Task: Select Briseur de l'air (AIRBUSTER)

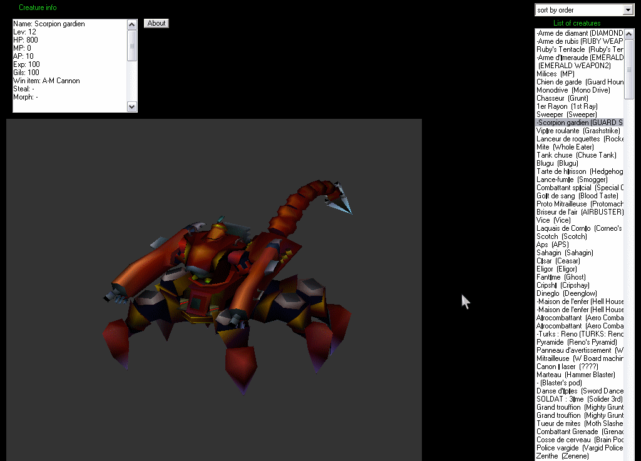Action: pos(580,212)
